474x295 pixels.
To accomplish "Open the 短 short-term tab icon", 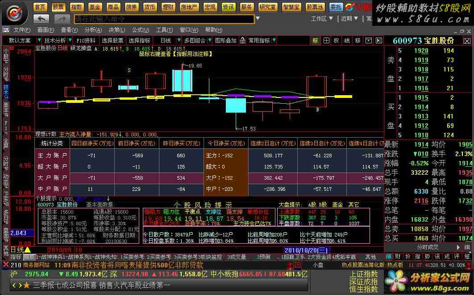I will (x=467, y=257).
